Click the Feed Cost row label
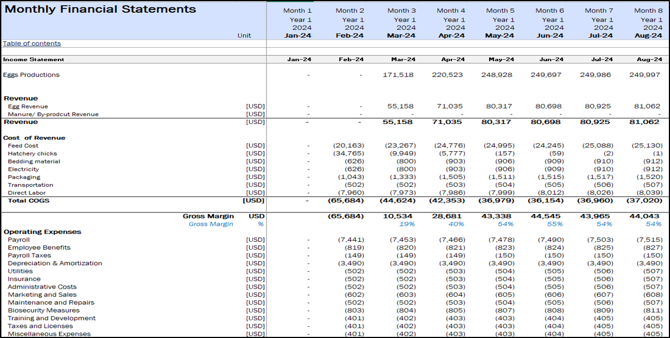This screenshot has height=338, width=670. (x=23, y=146)
